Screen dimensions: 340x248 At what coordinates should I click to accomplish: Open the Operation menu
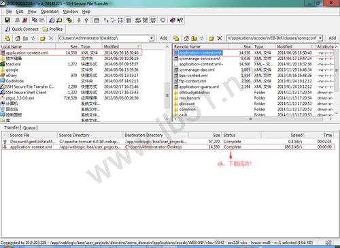pos(50,12)
